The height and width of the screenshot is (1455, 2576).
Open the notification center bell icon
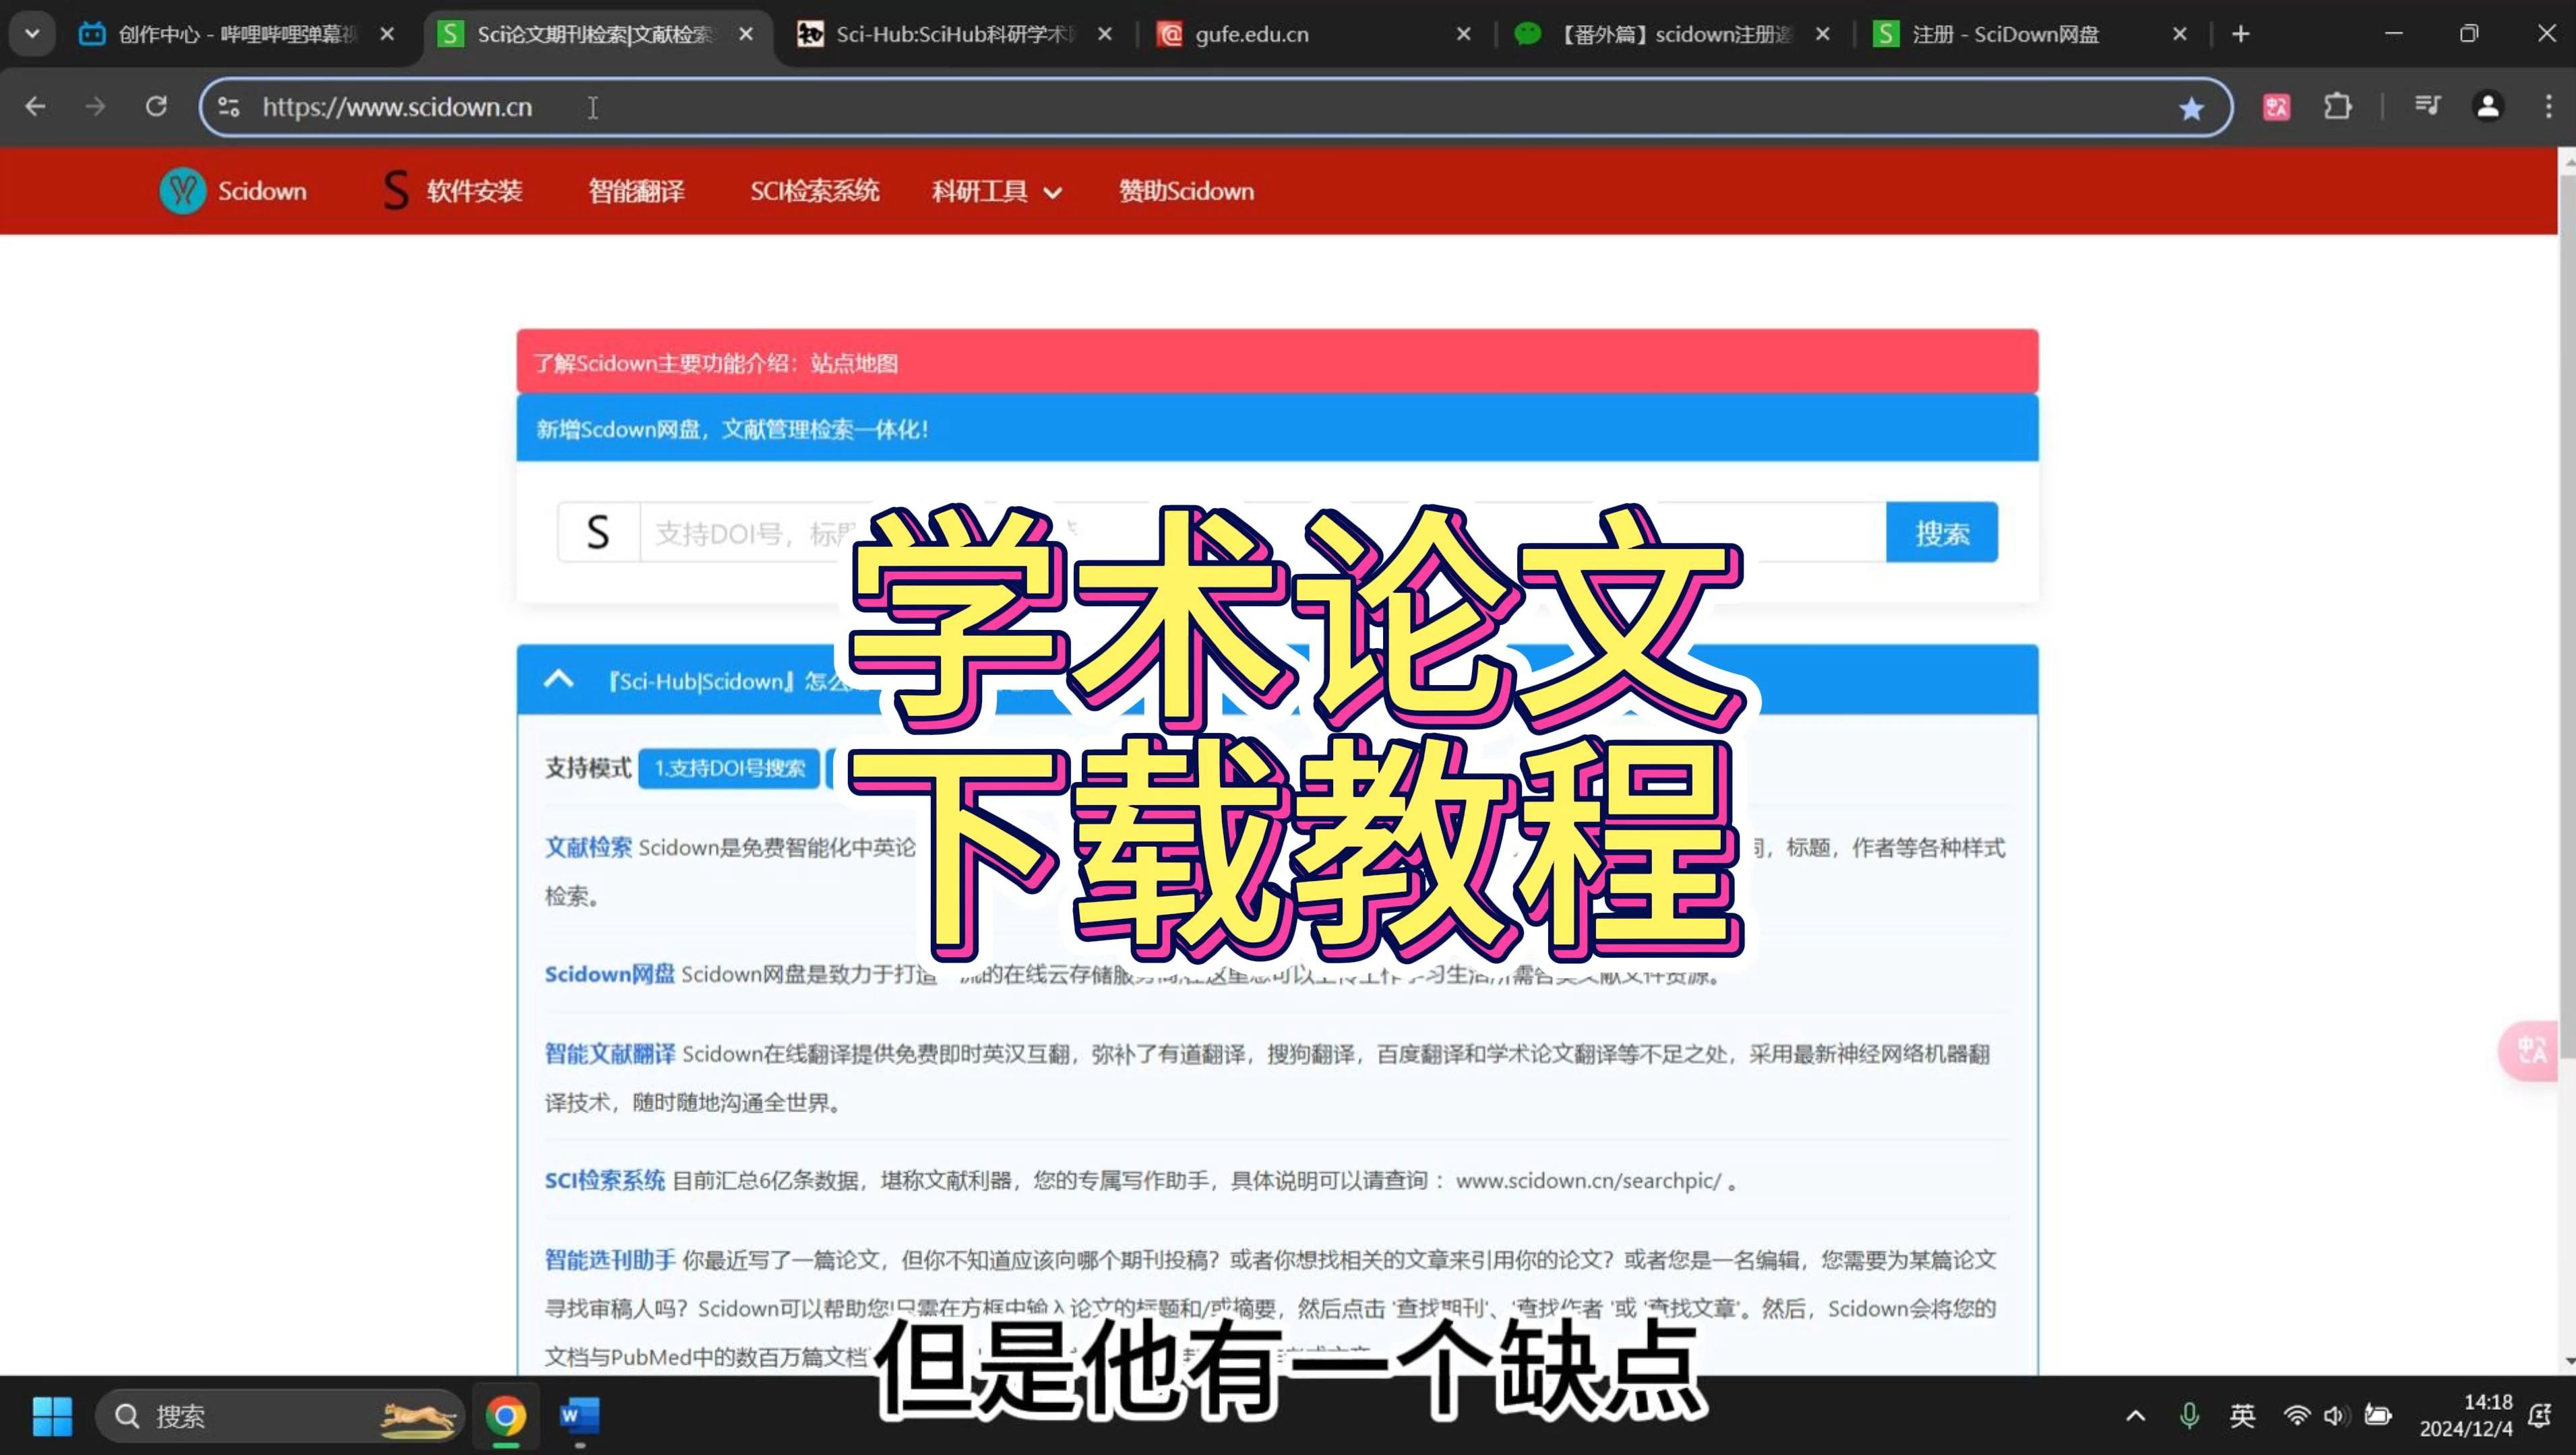pos(2539,1415)
